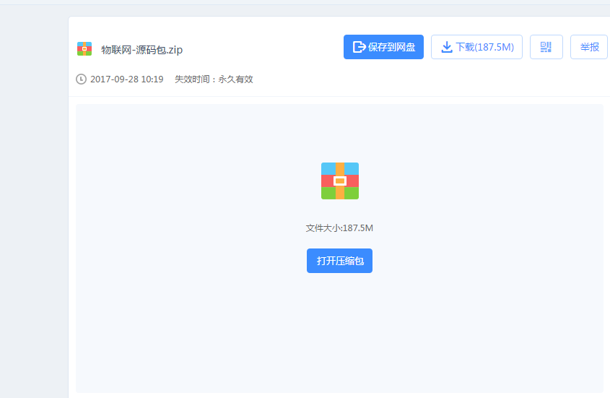Click the large zip archive icon
Image resolution: width=610 pixels, height=398 pixels.
tap(340, 181)
